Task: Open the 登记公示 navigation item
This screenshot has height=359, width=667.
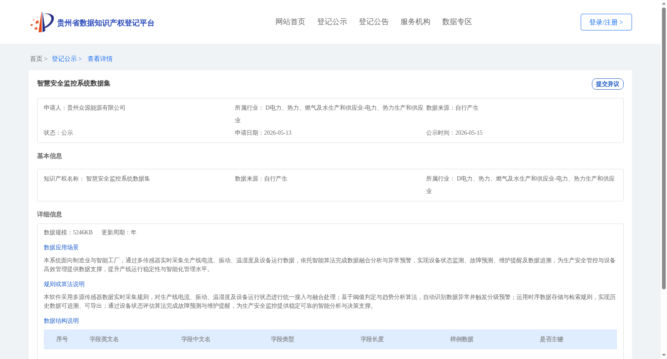Action: tap(332, 22)
